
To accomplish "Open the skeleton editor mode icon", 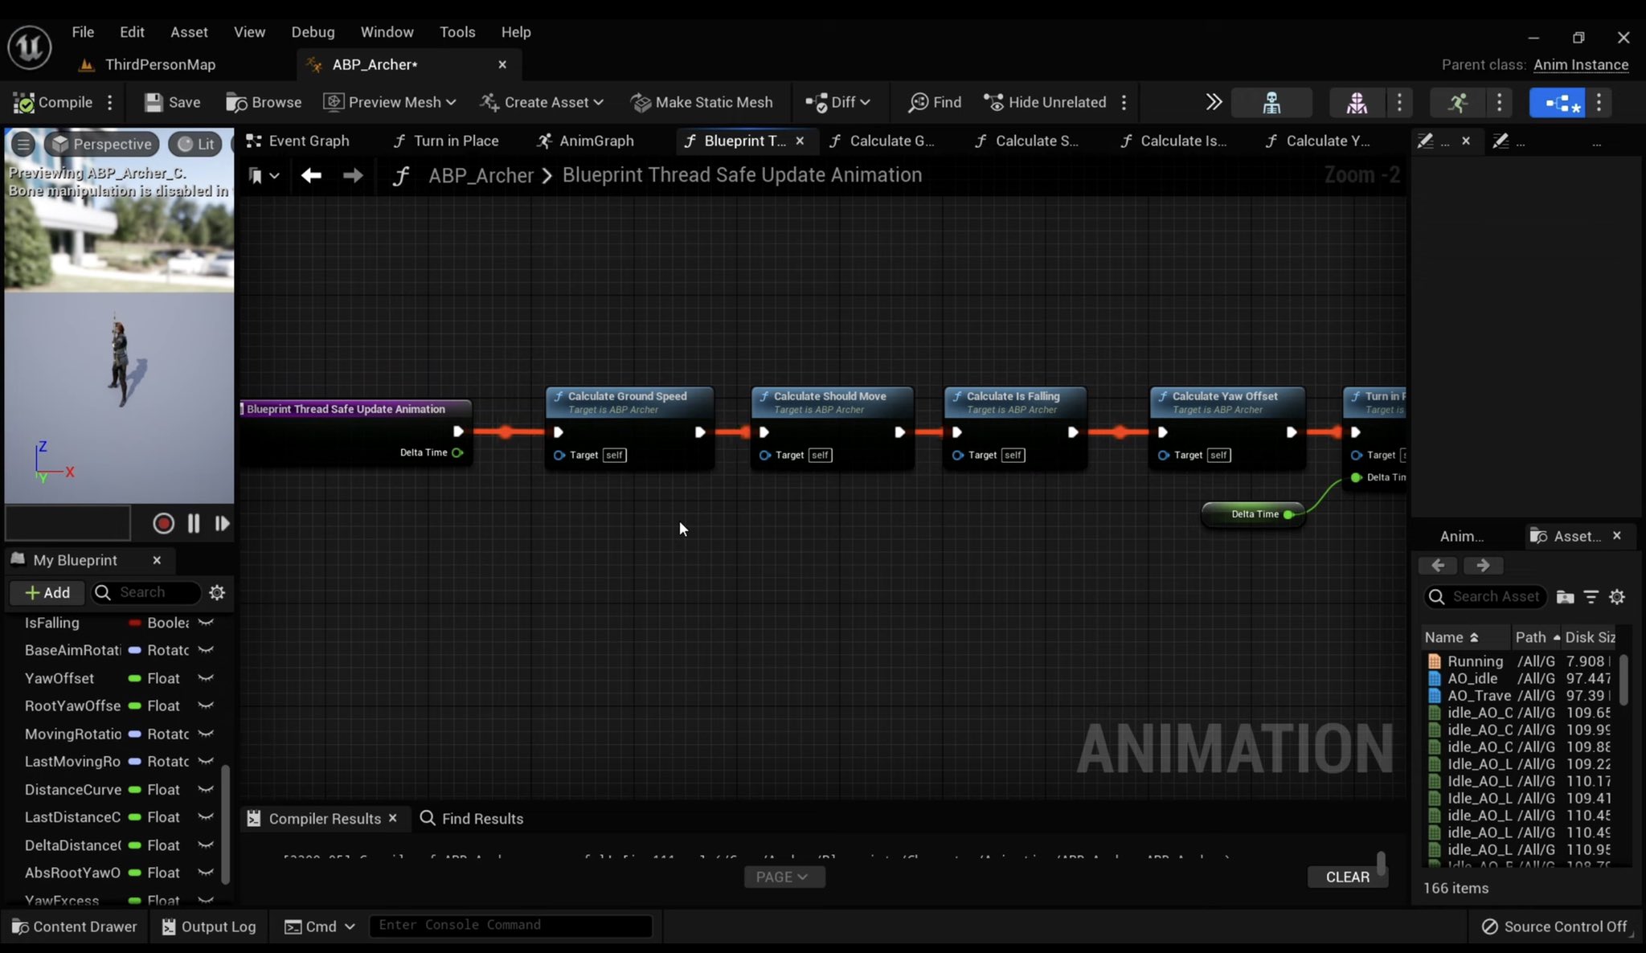I will point(1272,102).
